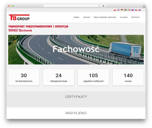152x128 pixels.
Task: Open the Firma menu item
Action: [x=76, y=17]
